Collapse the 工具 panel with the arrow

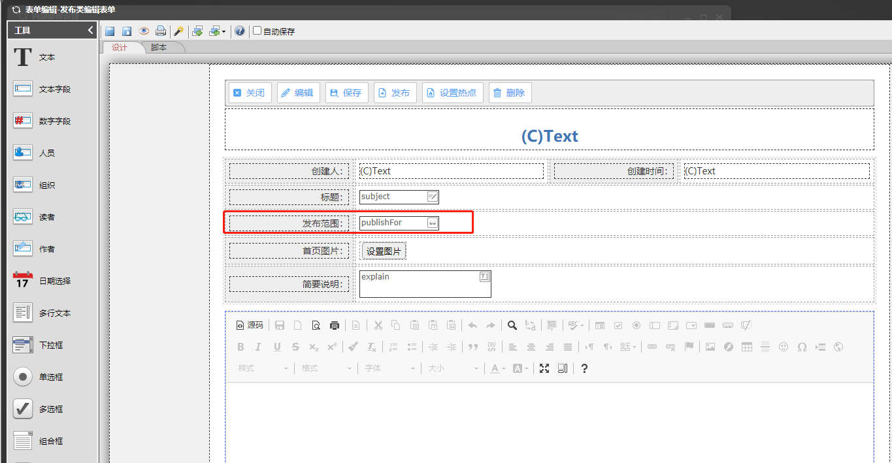(x=91, y=30)
